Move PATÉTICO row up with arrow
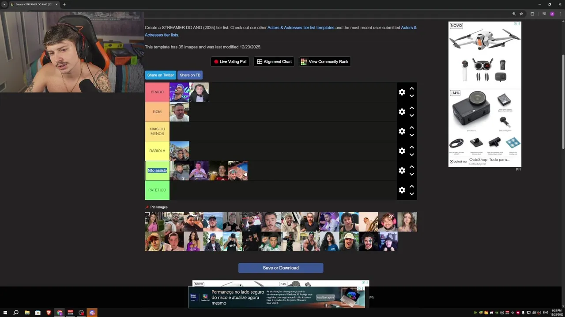Screen dimensions: 565x317 (x=411, y=186)
